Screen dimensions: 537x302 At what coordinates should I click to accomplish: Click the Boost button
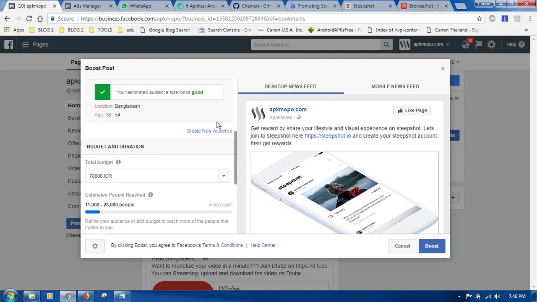click(x=432, y=246)
